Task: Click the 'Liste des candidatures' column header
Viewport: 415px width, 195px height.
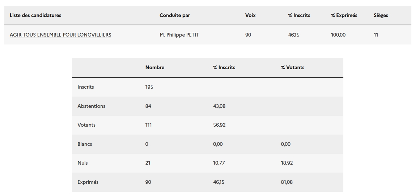Action: coord(35,16)
